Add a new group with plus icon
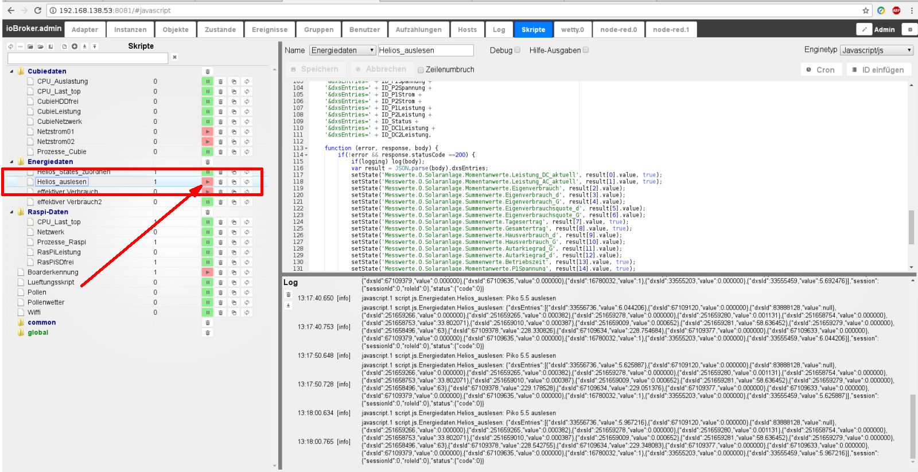 (x=75, y=46)
